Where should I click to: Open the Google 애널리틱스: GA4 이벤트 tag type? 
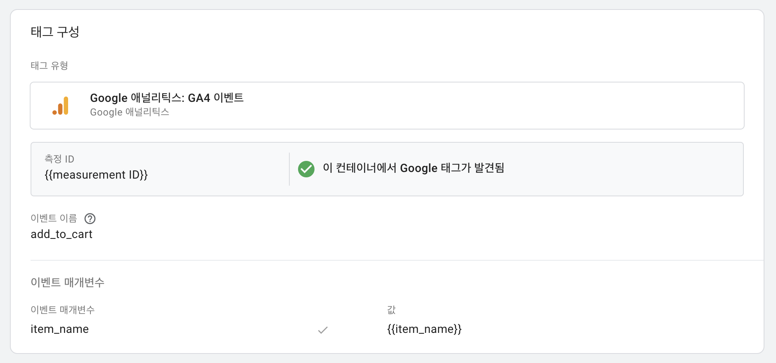pos(167,98)
